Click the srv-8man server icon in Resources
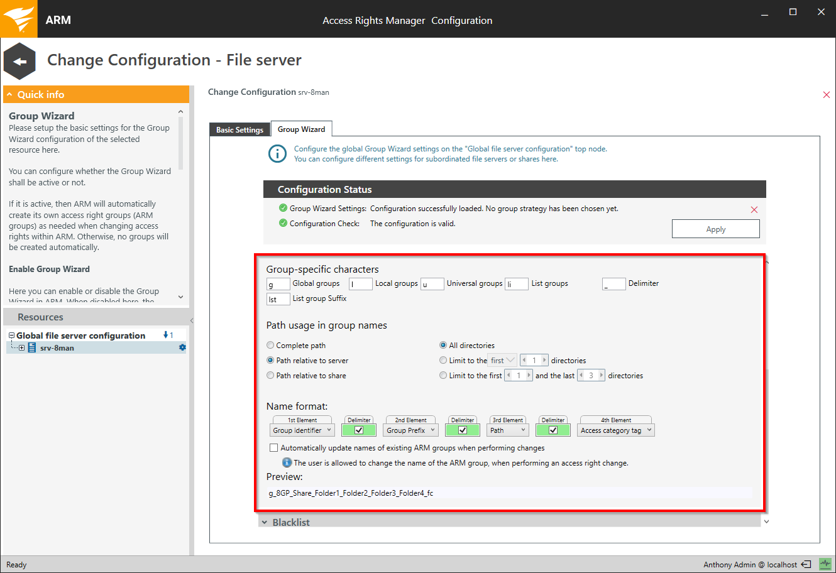Screen dimensions: 836x573 click(x=31, y=347)
